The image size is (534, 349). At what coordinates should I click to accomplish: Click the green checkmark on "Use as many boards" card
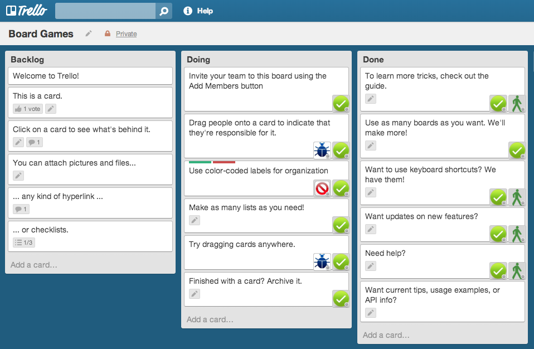coord(517,150)
